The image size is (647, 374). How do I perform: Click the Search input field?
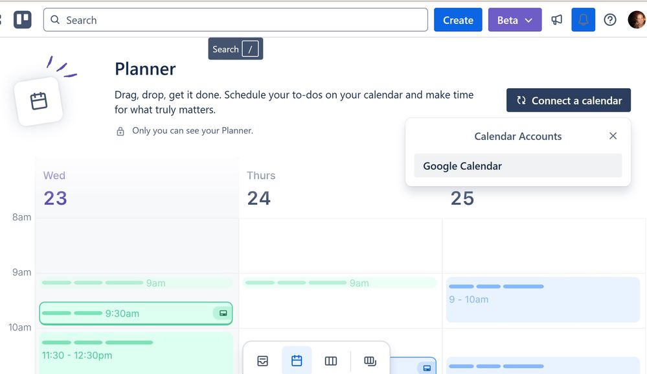coord(235,20)
